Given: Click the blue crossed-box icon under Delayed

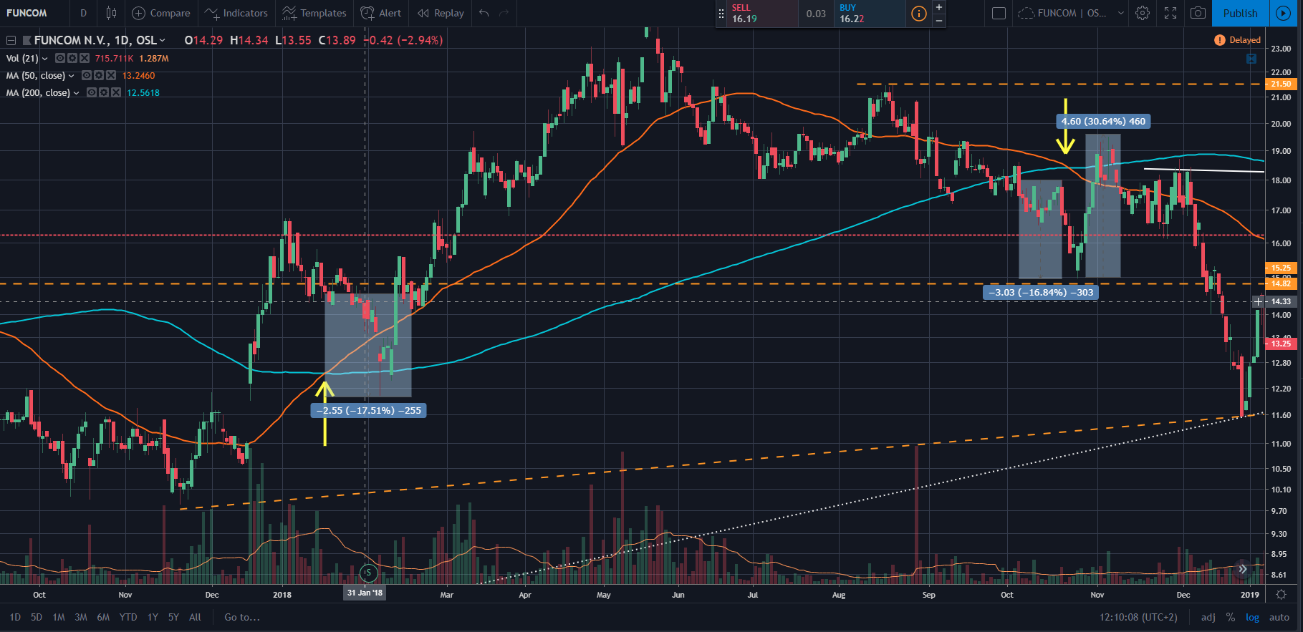Looking at the screenshot, I should 1251,59.
